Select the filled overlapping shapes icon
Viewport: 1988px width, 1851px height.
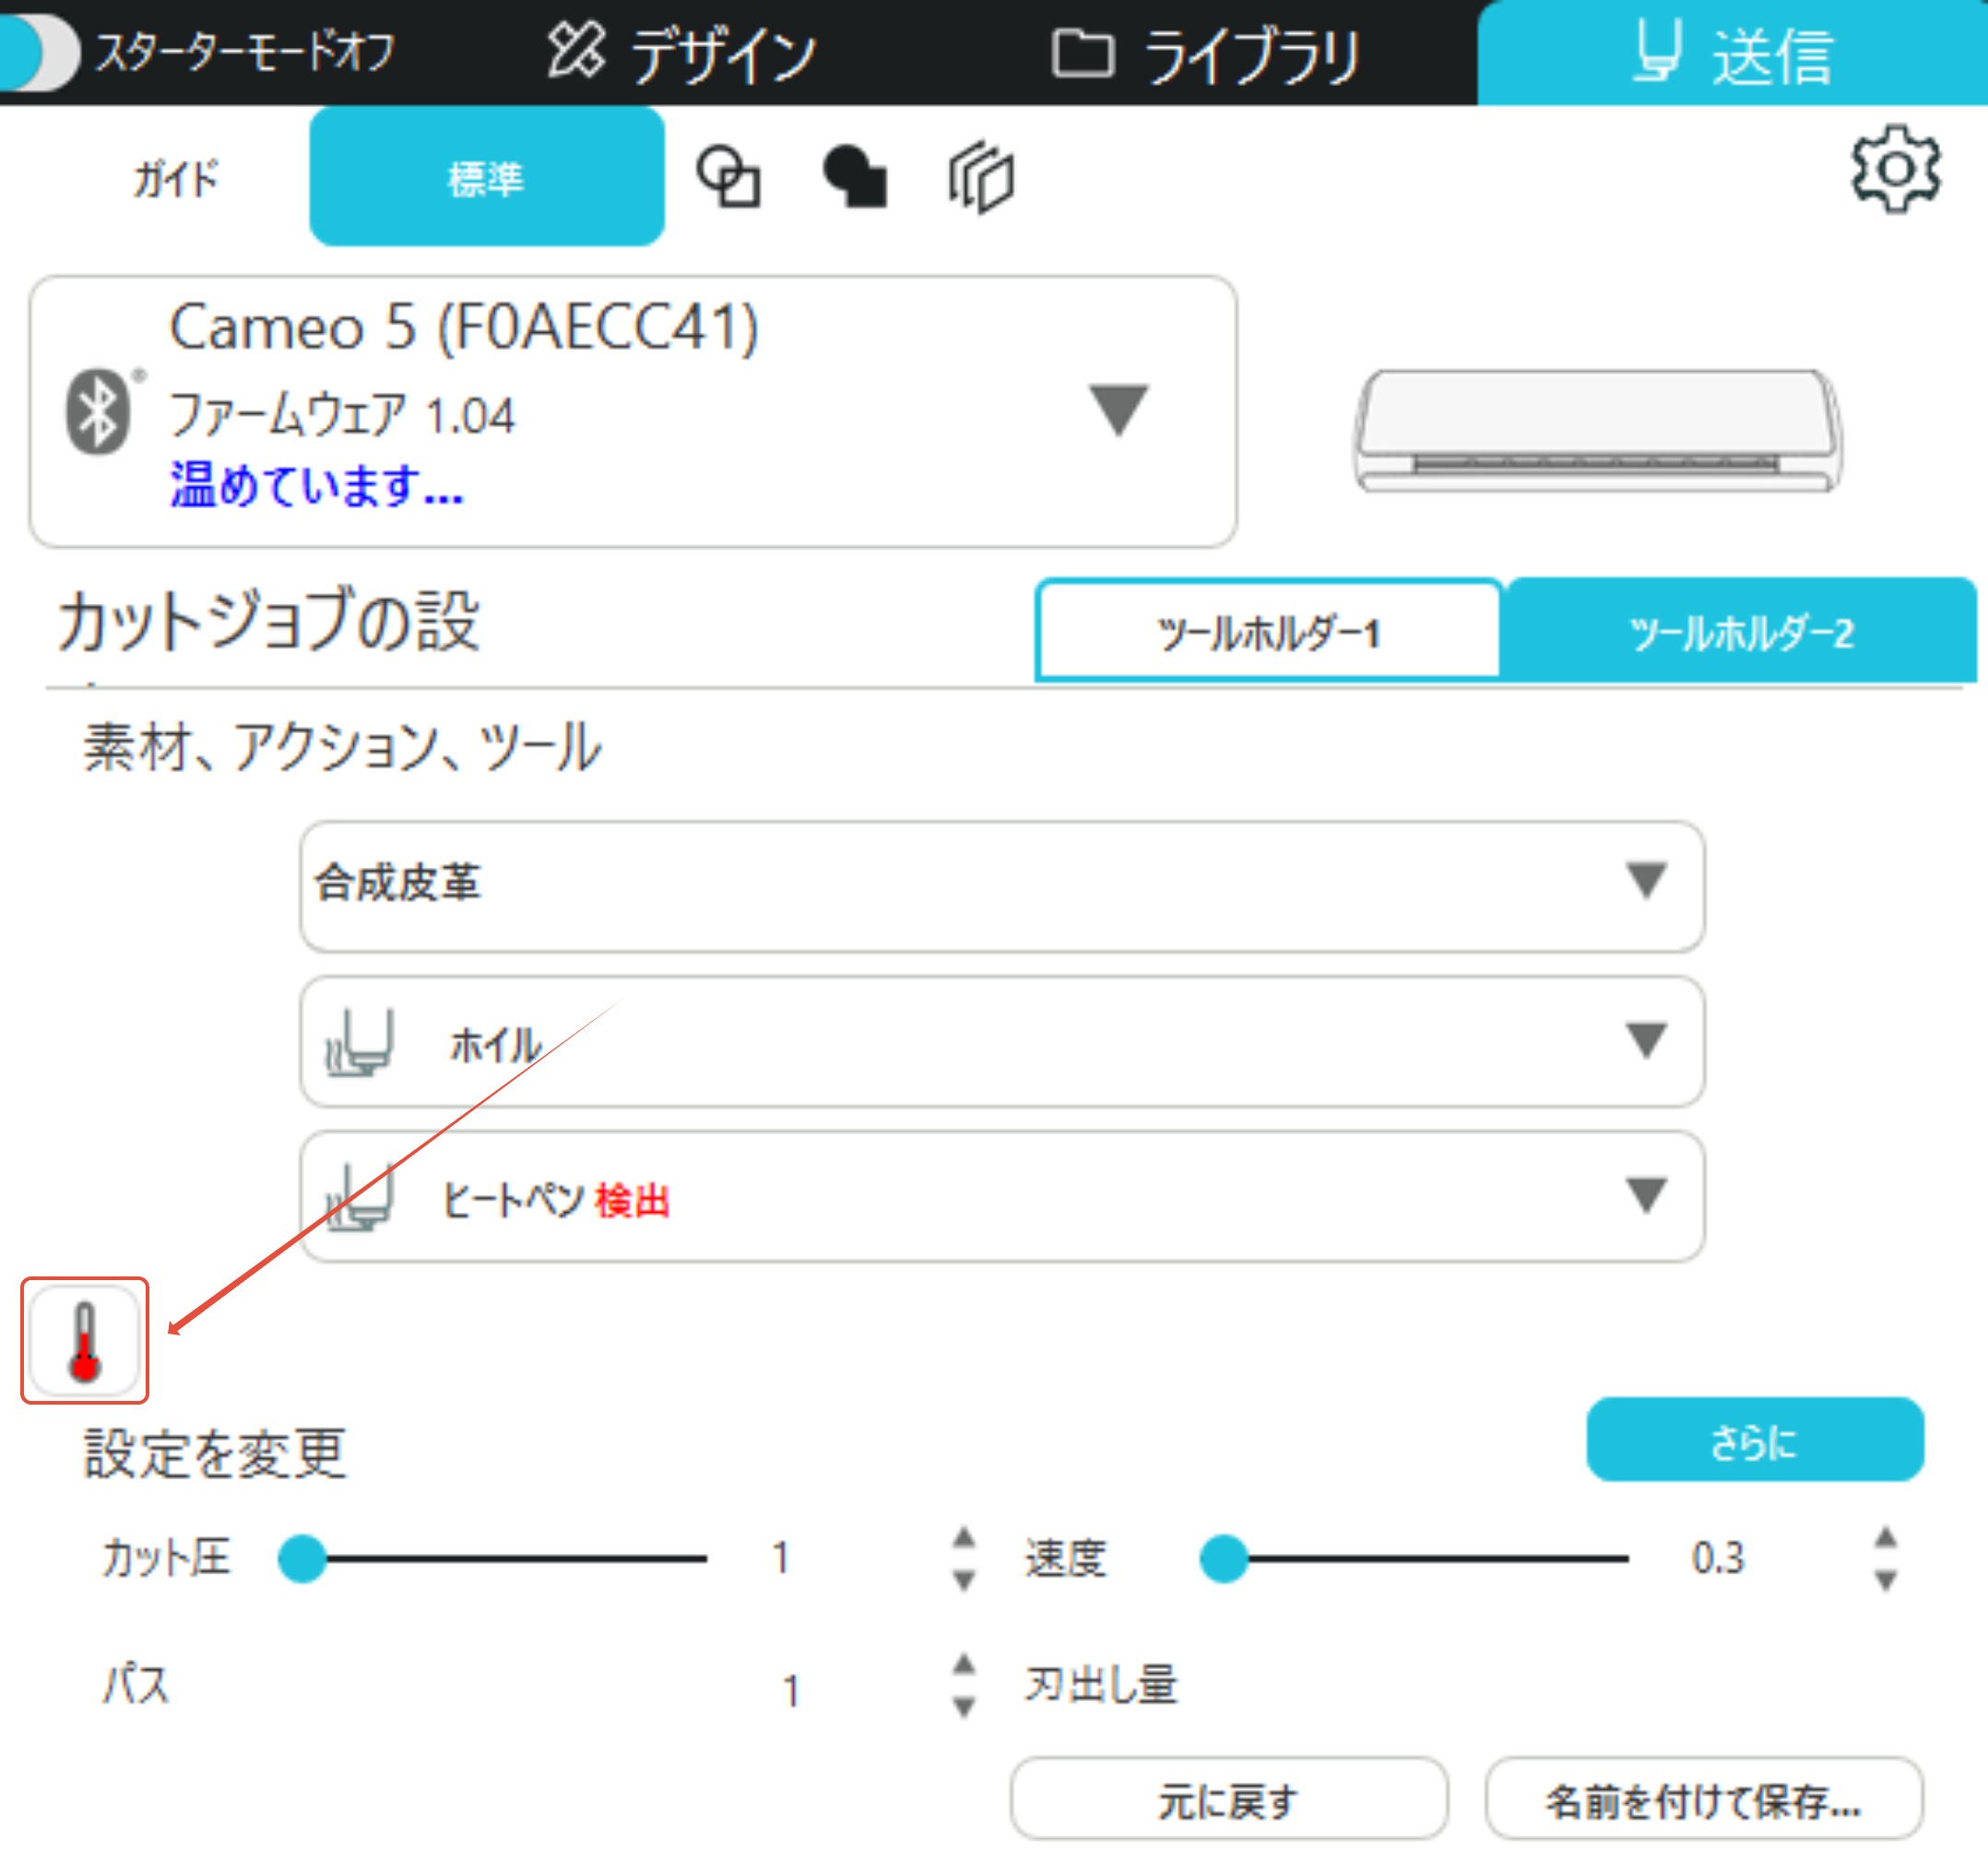tap(854, 177)
